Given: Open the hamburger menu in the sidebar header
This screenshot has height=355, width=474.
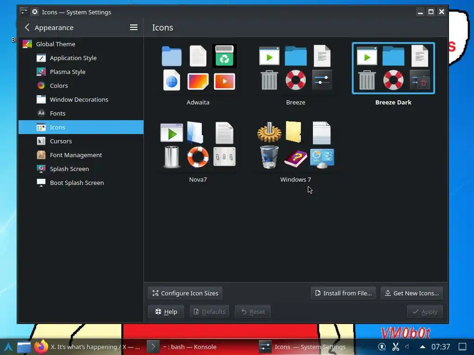Looking at the screenshot, I should [x=134, y=27].
